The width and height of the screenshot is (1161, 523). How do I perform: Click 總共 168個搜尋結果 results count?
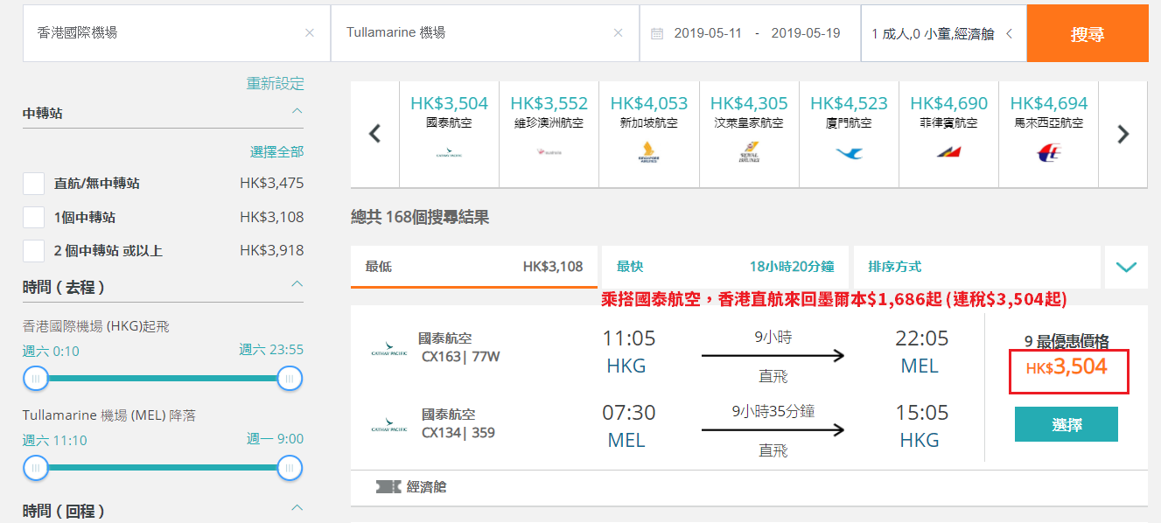click(x=420, y=218)
